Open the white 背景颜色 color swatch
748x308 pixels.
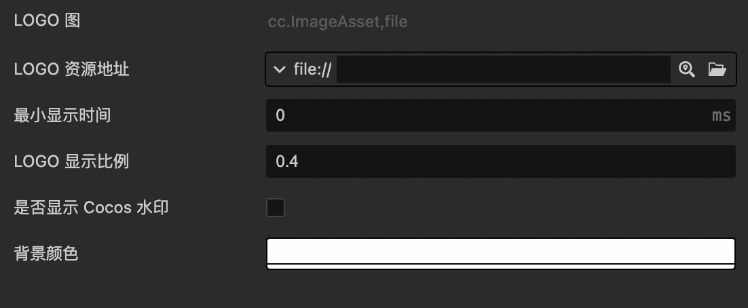click(x=500, y=250)
